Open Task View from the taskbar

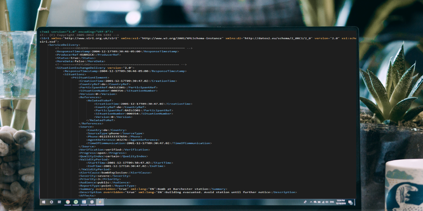click(59, 203)
